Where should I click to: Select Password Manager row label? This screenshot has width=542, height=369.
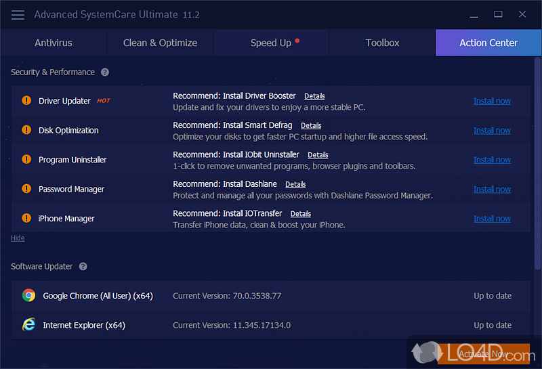[x=71, y=189]
